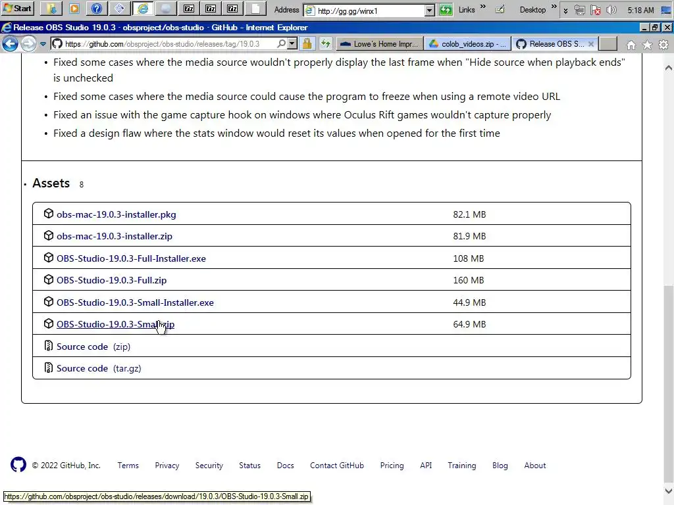This screenshot has height=505, width=674.
Task: Click the volume speaker tray icon
Action: point(611,10)
